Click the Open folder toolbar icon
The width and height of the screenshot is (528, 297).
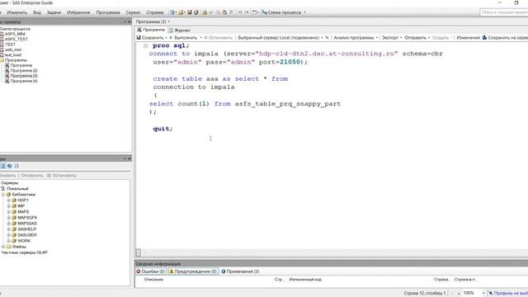[181, 12]
